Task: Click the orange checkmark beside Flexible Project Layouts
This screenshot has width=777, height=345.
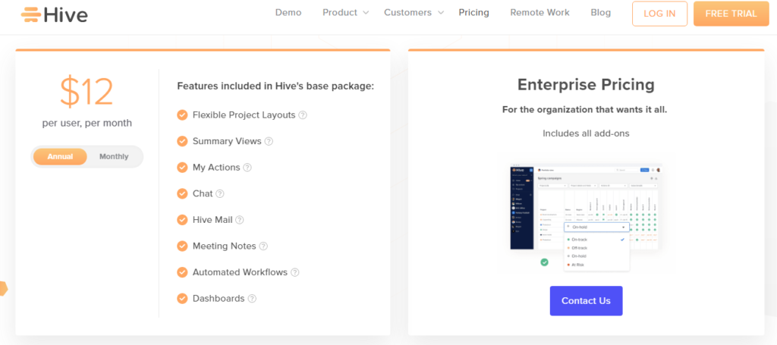Action: coord(182,114)
